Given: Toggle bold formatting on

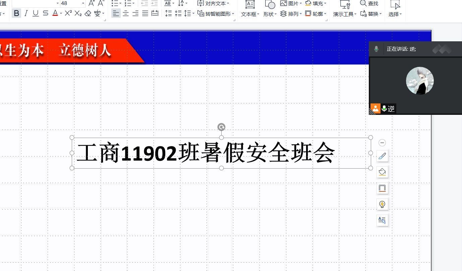Looking at the screenshot, I should click(16, 13).
